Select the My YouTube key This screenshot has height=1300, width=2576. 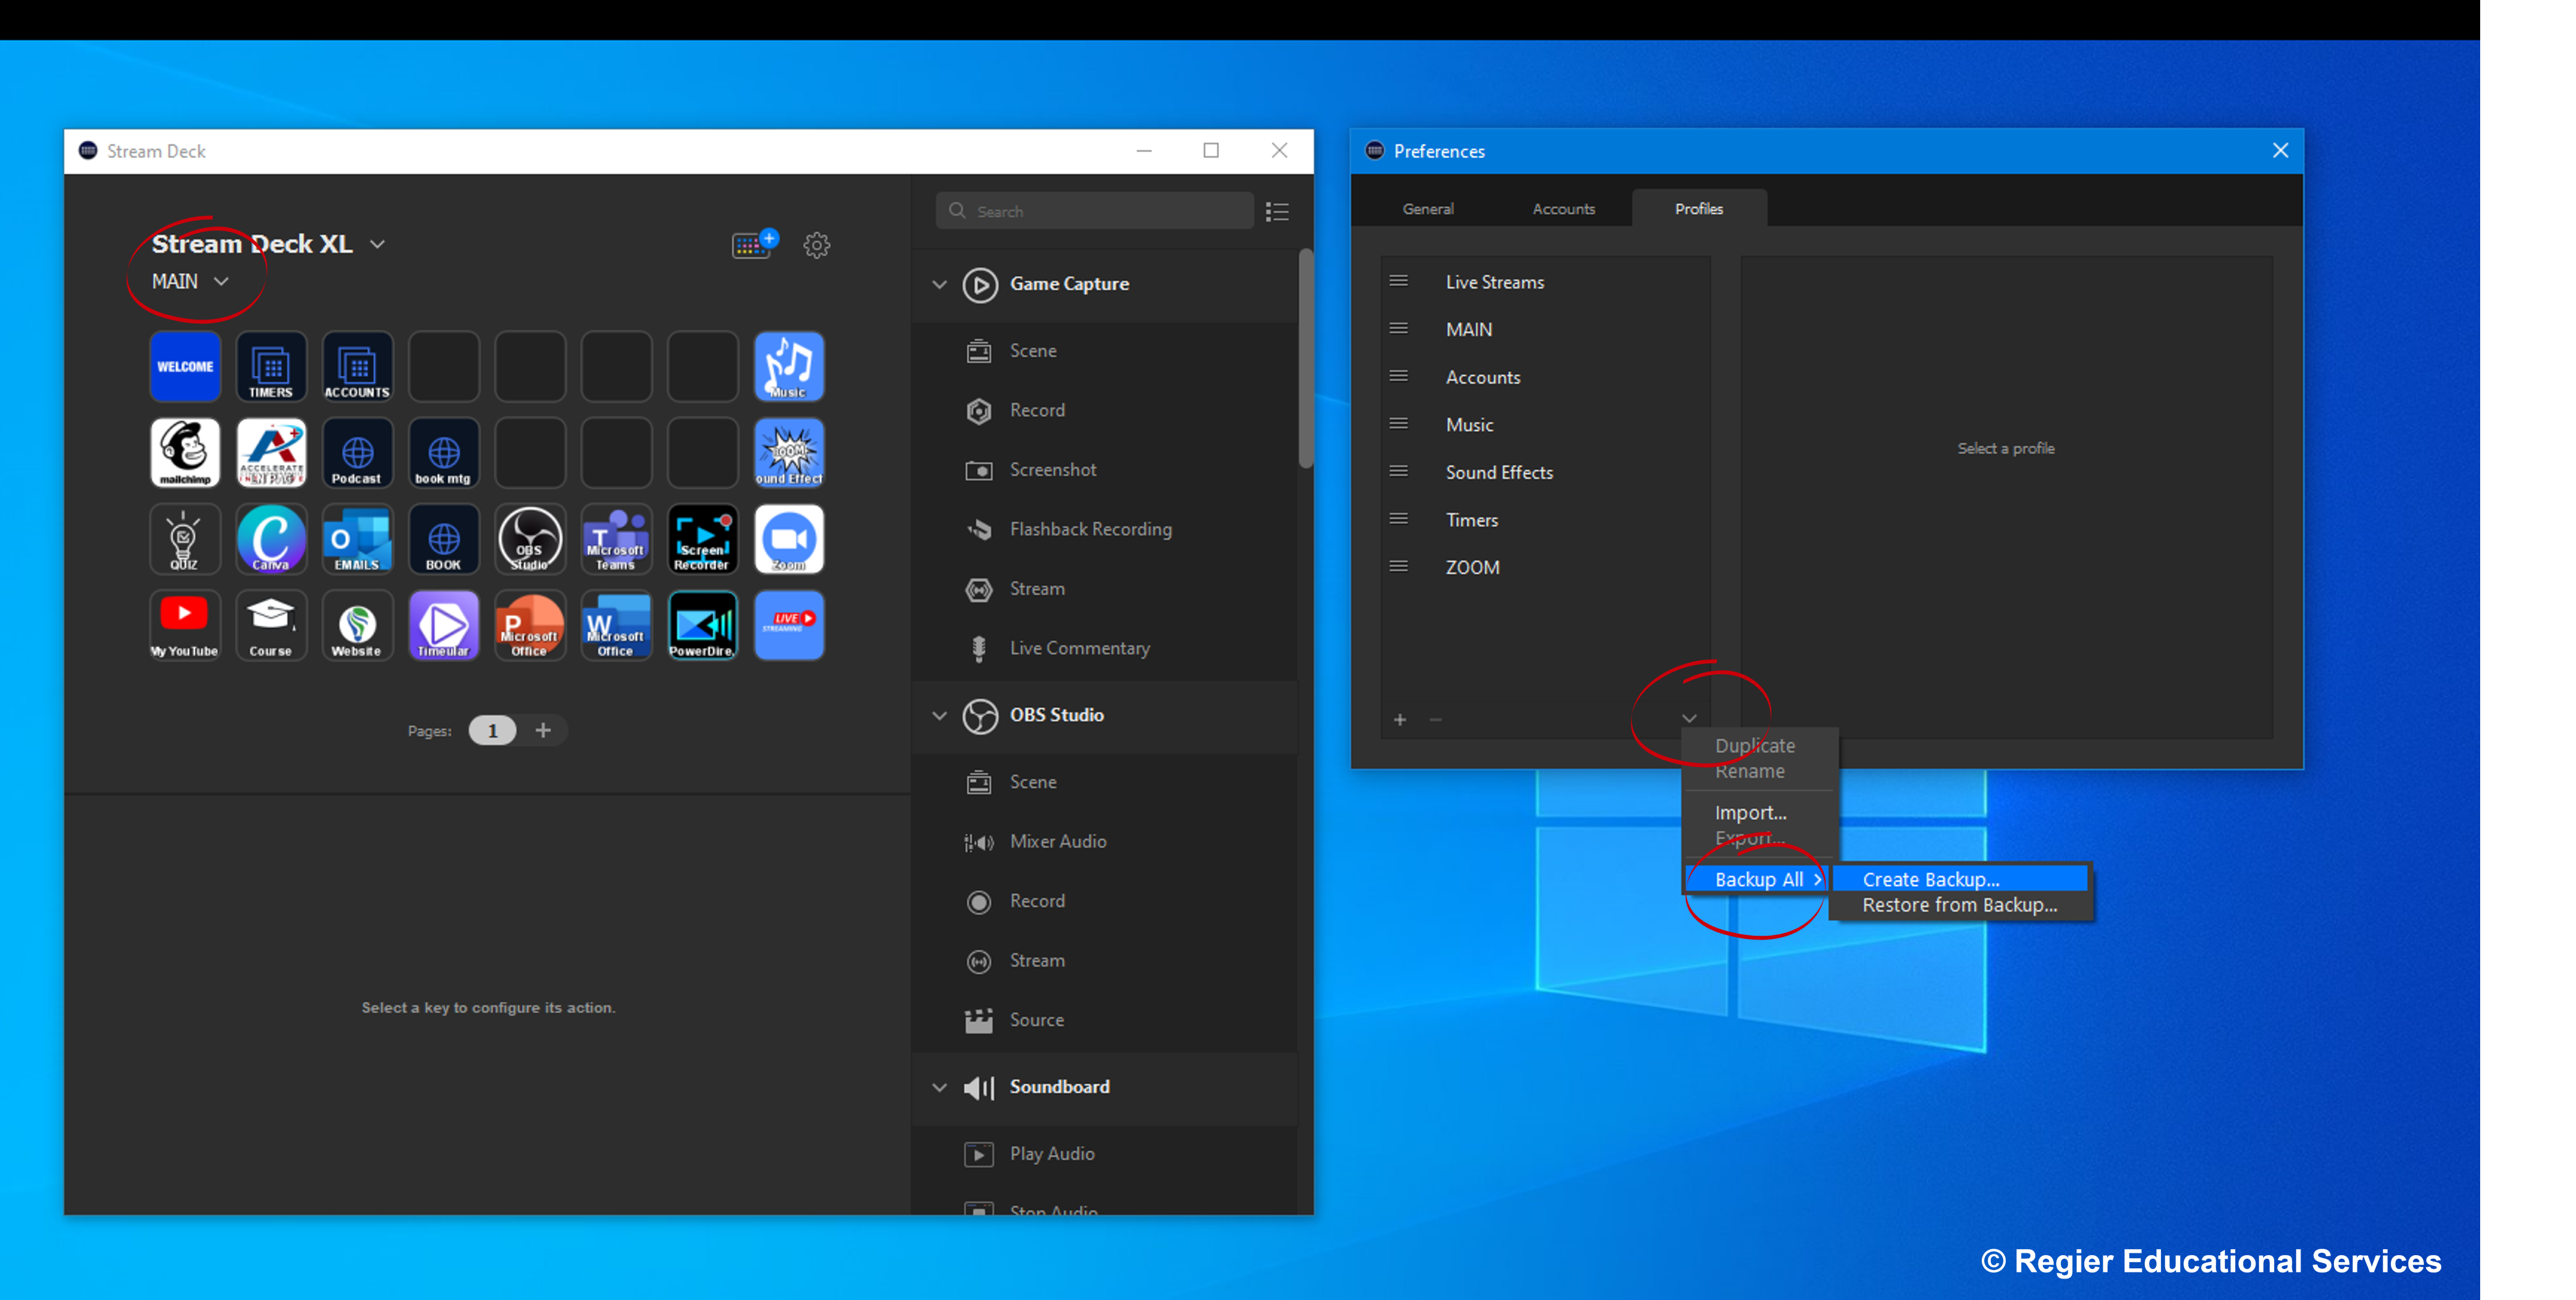point(185,625)
